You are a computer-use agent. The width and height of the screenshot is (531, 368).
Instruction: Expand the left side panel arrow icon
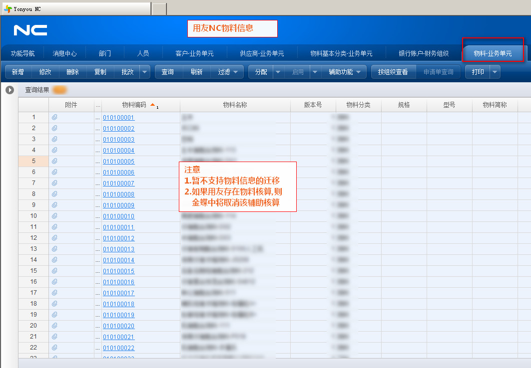(9, 90)
